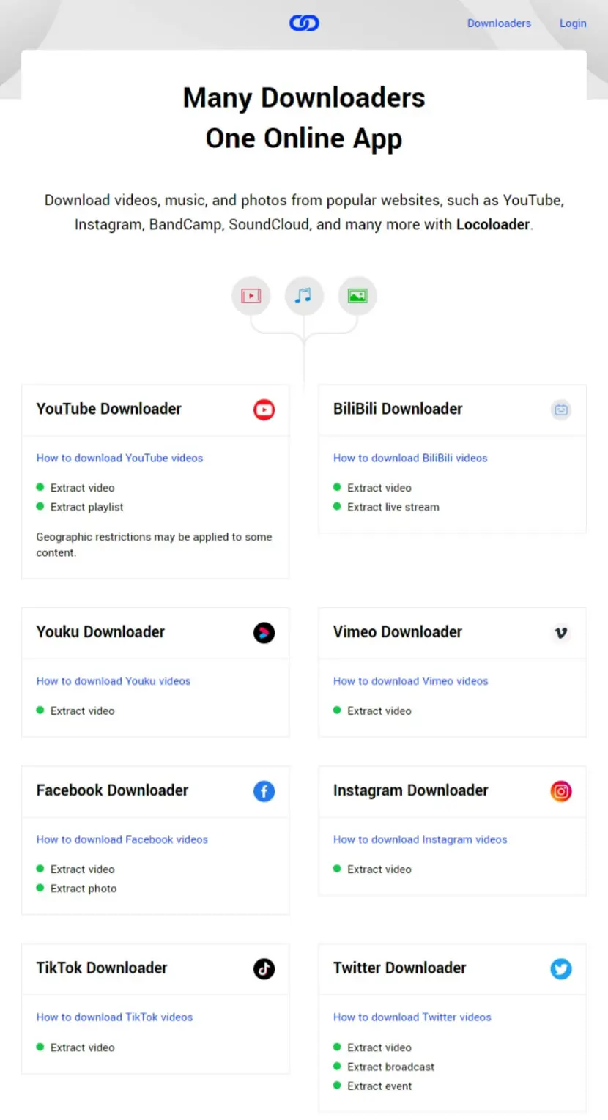The width and height of the screenshot is (608, 1120).
Task: Click the BiliBili logo icon
Action: click(561, 409)
